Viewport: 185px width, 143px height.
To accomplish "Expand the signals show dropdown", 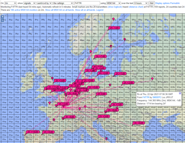I will tap(30, 3).
